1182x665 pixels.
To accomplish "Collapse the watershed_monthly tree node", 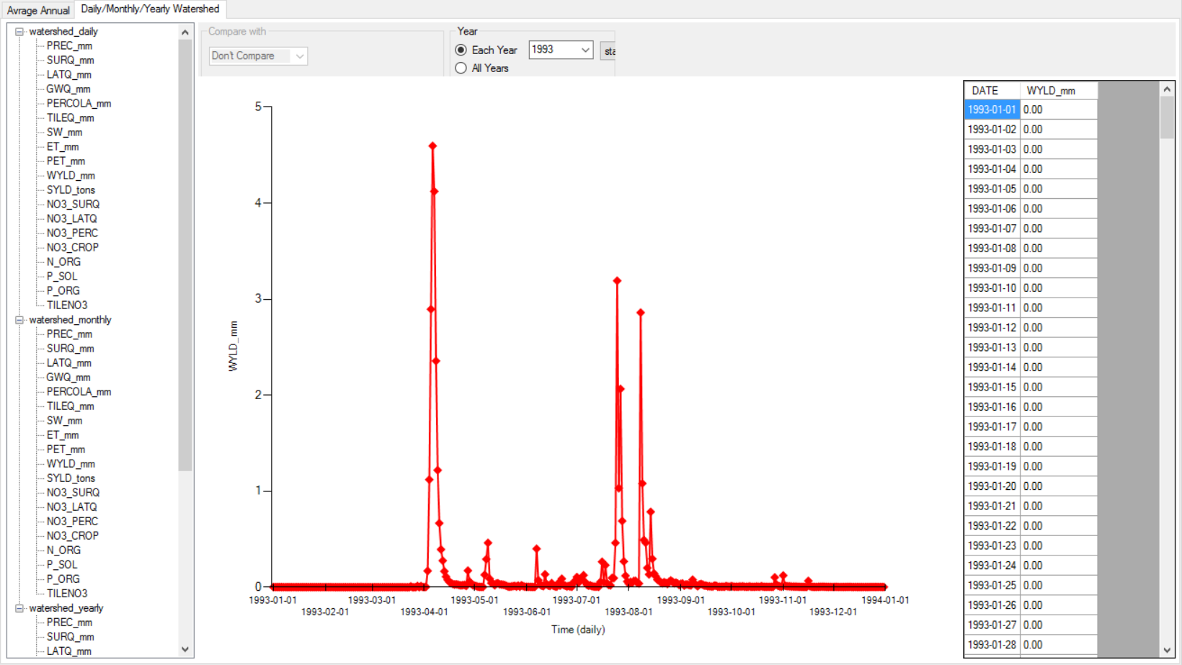I will pyautogui.click(x=19, y=320).
